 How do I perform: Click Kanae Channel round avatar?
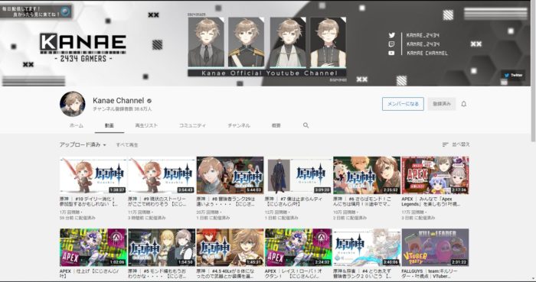click(73, 104)
